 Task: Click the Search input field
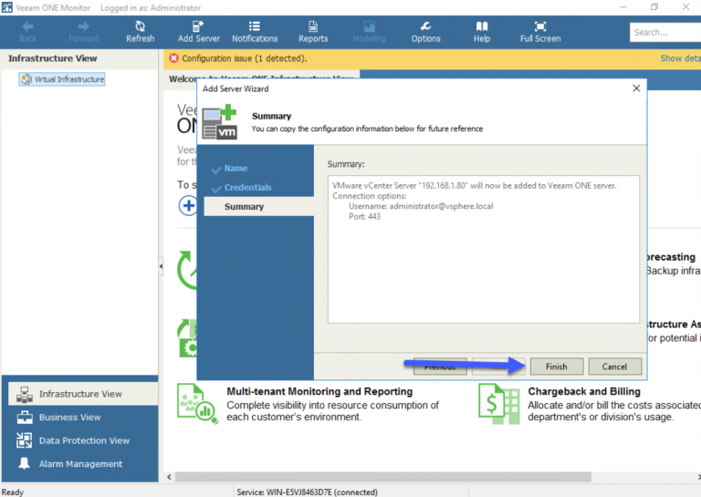(x=665, y=32)
